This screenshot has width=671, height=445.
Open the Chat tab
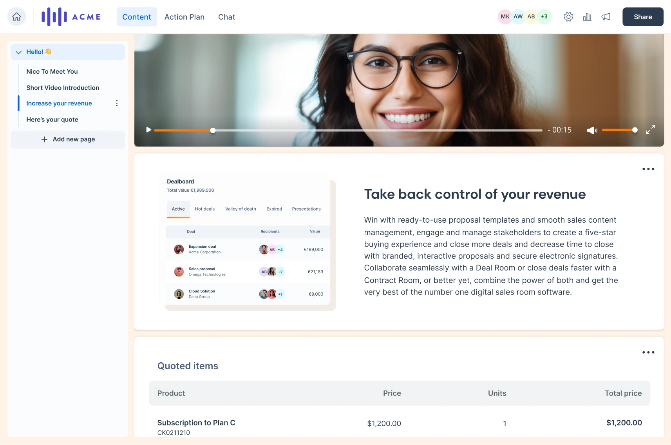[x=226, y=17]
